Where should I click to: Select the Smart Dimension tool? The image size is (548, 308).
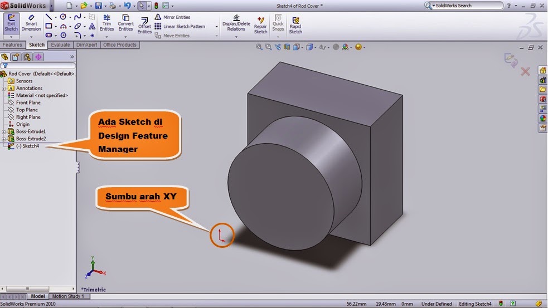(31, 23)
